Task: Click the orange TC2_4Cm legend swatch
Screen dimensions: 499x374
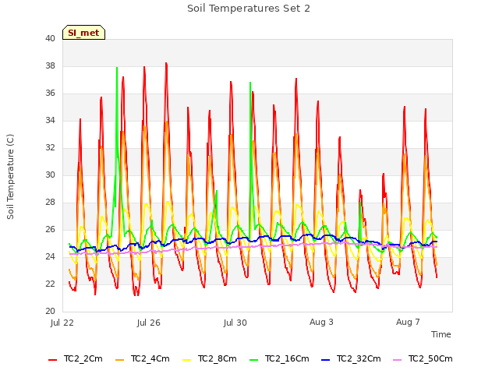Action: (x=119, y=360)
